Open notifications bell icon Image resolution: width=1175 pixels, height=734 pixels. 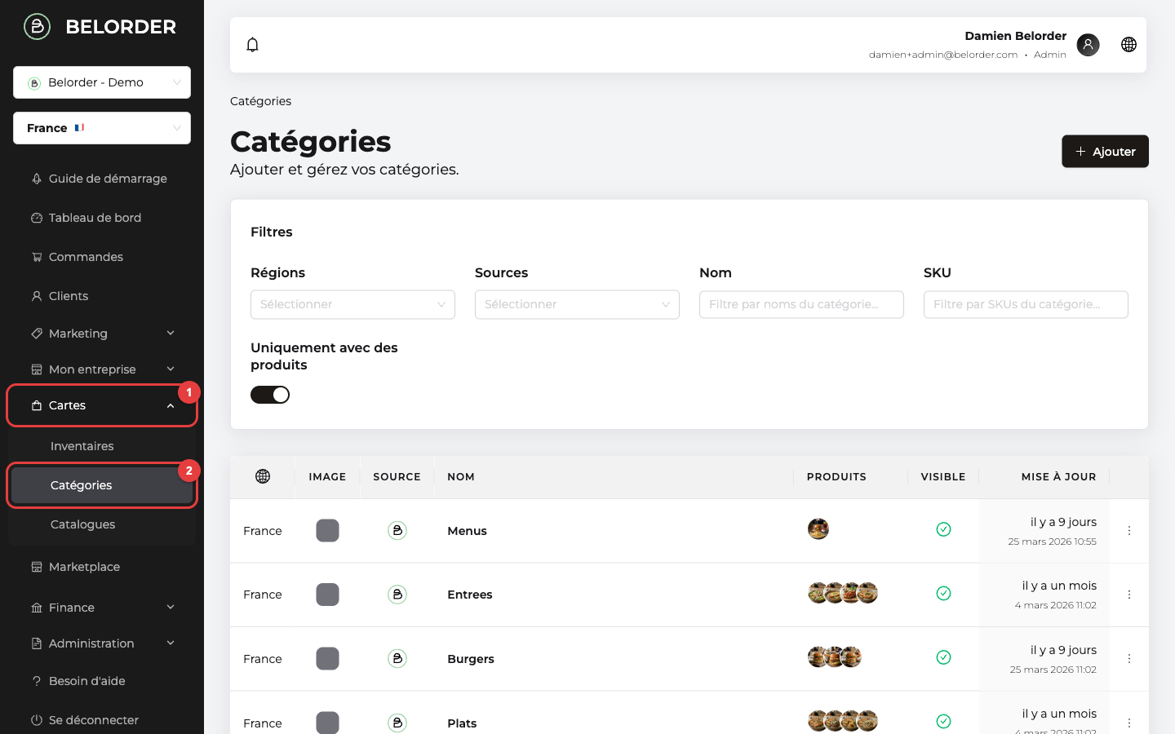(x=253, y=45)
